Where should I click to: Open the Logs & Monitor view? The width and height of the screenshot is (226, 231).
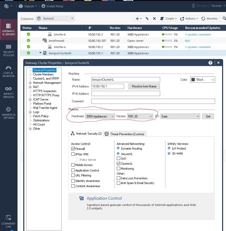[x=9, y=72]
